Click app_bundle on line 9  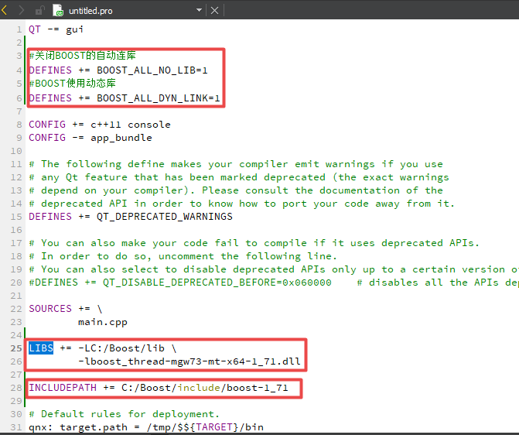pos(121,138)
